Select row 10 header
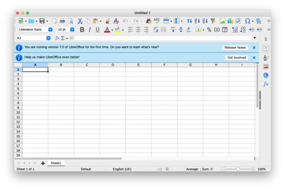This screenshot has height=190, width=285. pos(18,112)
